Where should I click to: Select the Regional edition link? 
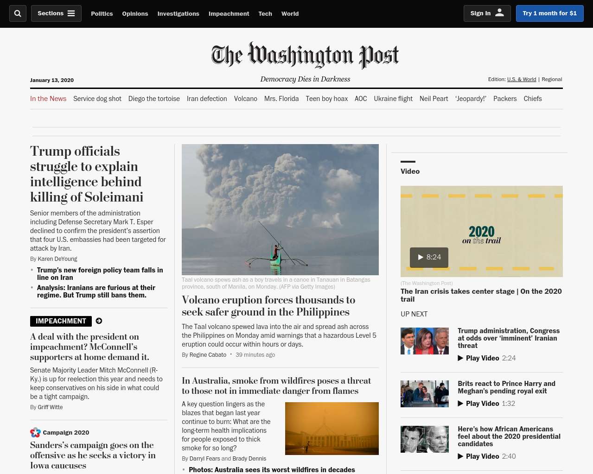[552, 79]
